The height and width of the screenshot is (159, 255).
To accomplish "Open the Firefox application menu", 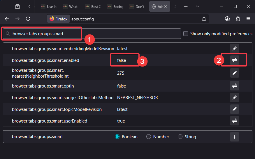I will point(248,19).
